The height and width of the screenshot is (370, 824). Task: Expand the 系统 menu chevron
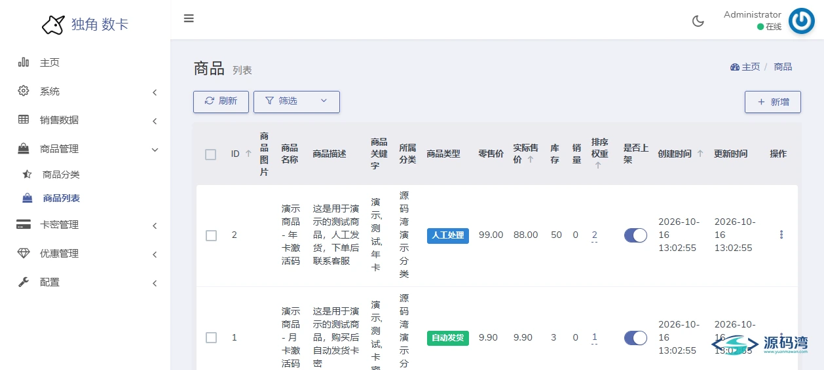tap(155, 92)
